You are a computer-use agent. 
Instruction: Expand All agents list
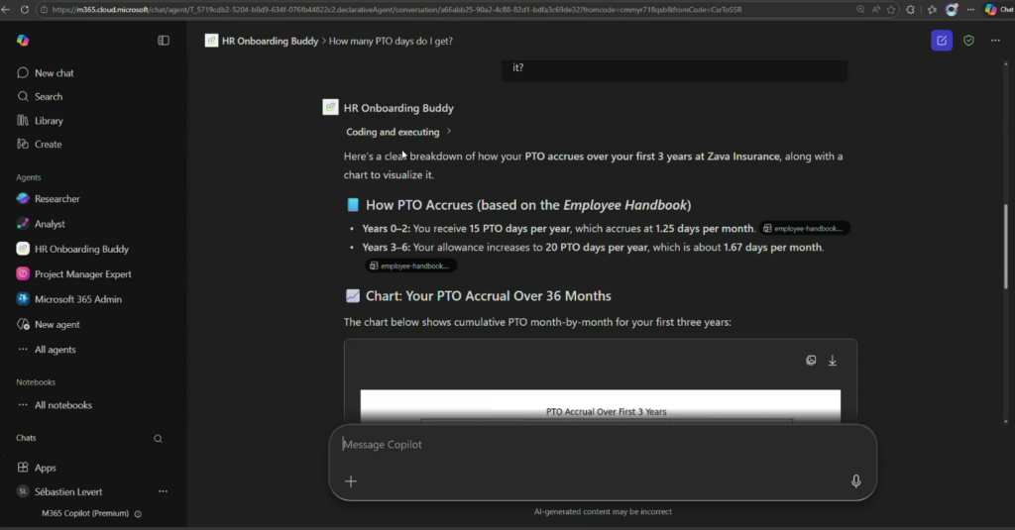55,350
